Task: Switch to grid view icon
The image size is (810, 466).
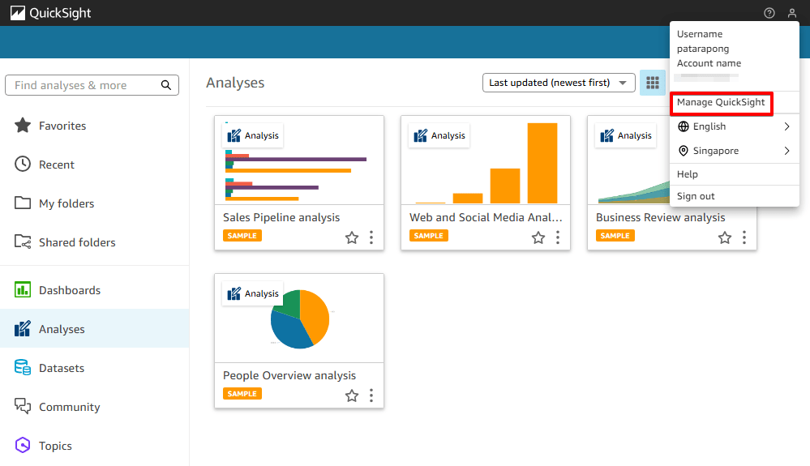Action: 653,83
